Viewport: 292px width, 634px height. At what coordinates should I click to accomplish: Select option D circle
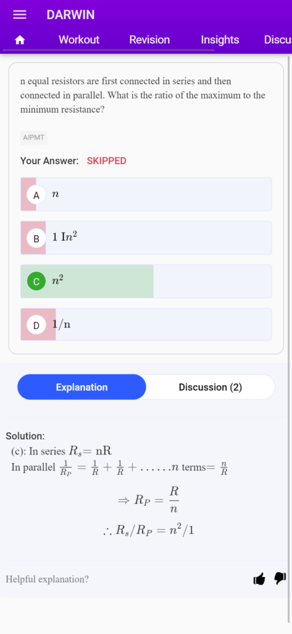pyautogui.click(x=36, y=325)
